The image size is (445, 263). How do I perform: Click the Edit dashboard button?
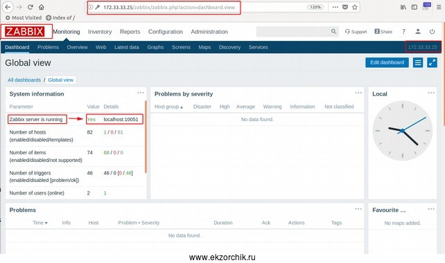[x=387, y=62]
